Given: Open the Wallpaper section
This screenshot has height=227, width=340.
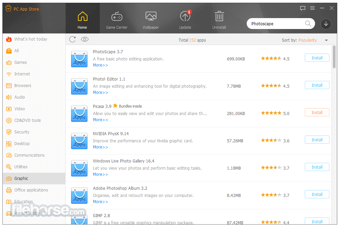Looking at the screenshot, I should (x=151, y=17).
